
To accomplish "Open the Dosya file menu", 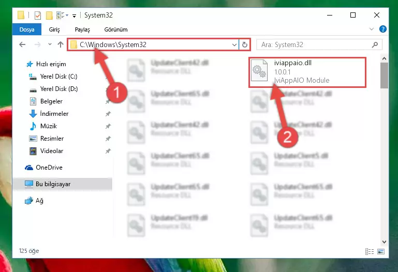I will [27, 29].
